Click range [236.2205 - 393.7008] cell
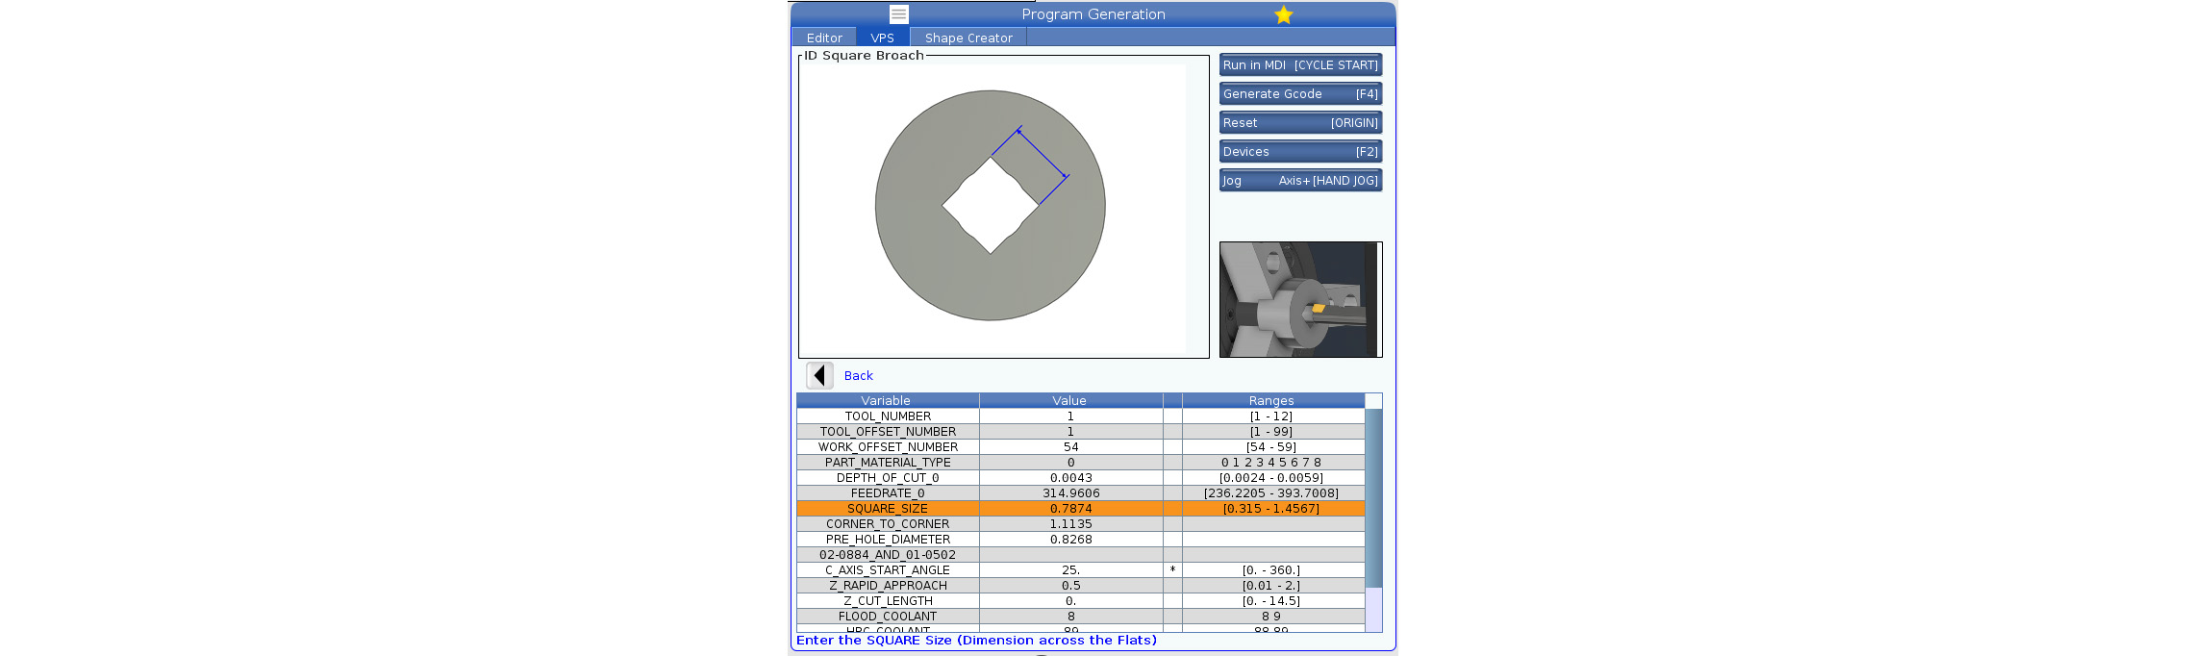 1272,493
